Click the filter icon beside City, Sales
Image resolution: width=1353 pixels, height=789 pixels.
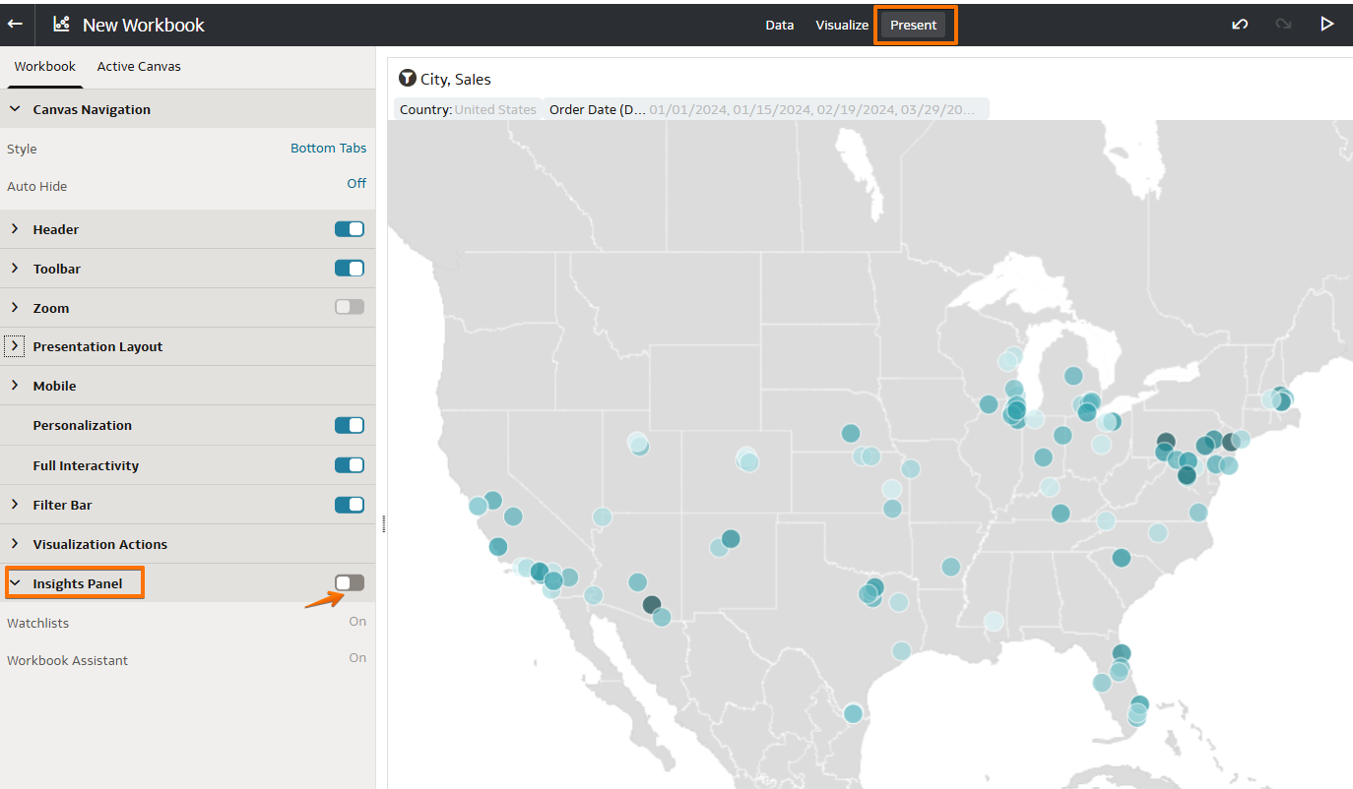[407, 79]
